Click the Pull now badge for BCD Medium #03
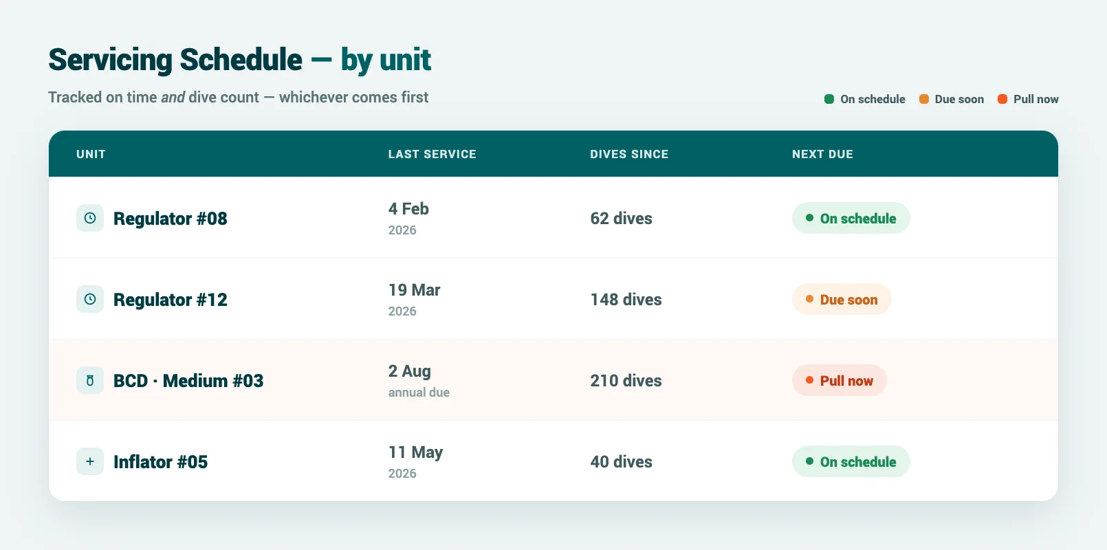 tap(840, 380)
